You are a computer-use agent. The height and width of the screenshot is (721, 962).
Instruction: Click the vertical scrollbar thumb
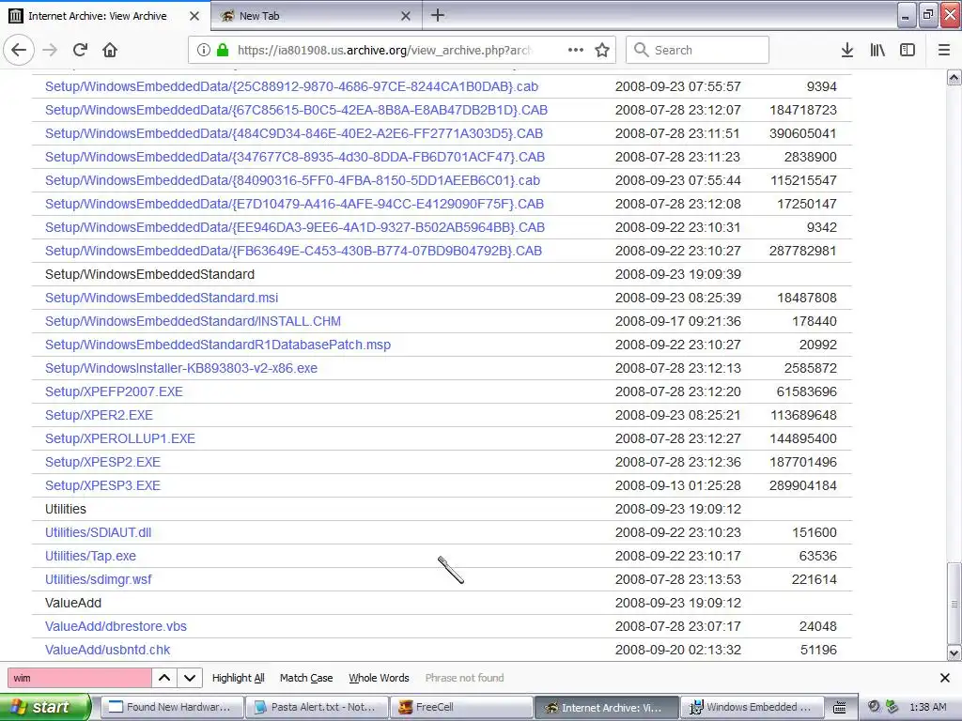pyautogui.click(x=954, y=604)
